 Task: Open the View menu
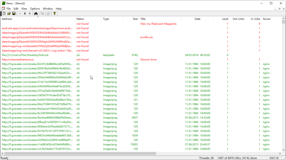pos(24,9)
